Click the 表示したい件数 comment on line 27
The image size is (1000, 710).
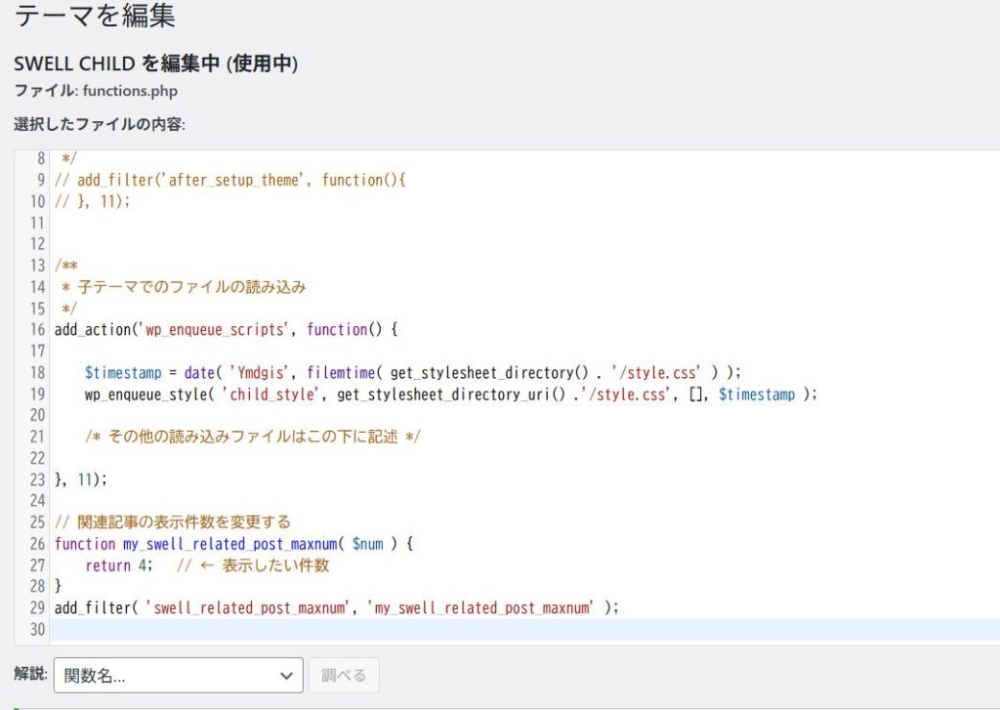[x=275, y=565]
